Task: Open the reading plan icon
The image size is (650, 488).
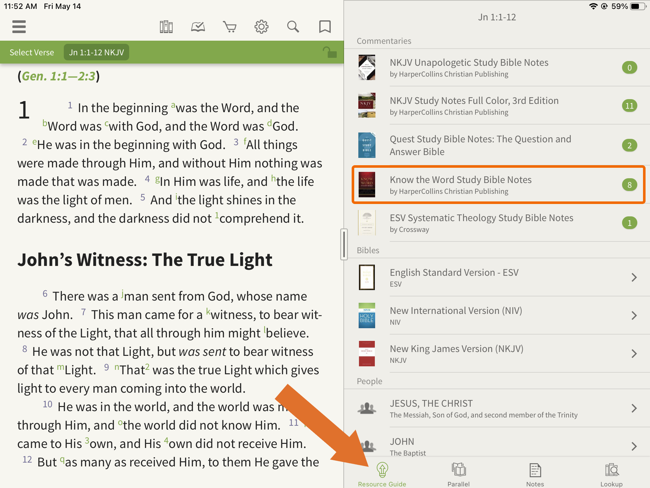Action: [x=198, y=27]
